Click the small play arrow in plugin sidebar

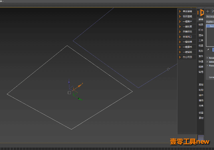[201, 131]
